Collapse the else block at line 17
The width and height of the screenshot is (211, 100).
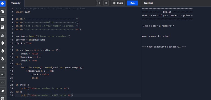[x=14, y=64]
